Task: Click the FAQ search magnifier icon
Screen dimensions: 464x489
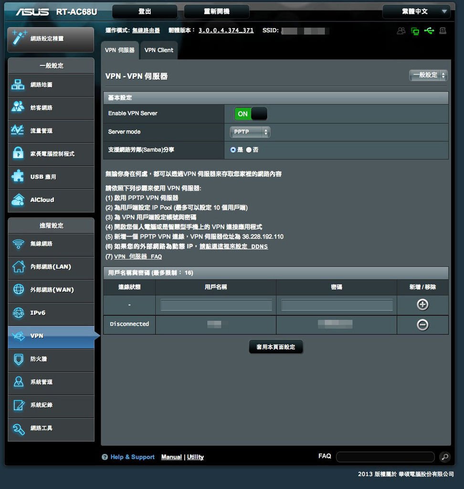Action: pos(445,457)
